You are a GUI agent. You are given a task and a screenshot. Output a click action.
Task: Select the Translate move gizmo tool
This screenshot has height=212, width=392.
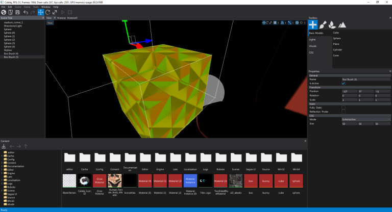(x=41, y=12)
